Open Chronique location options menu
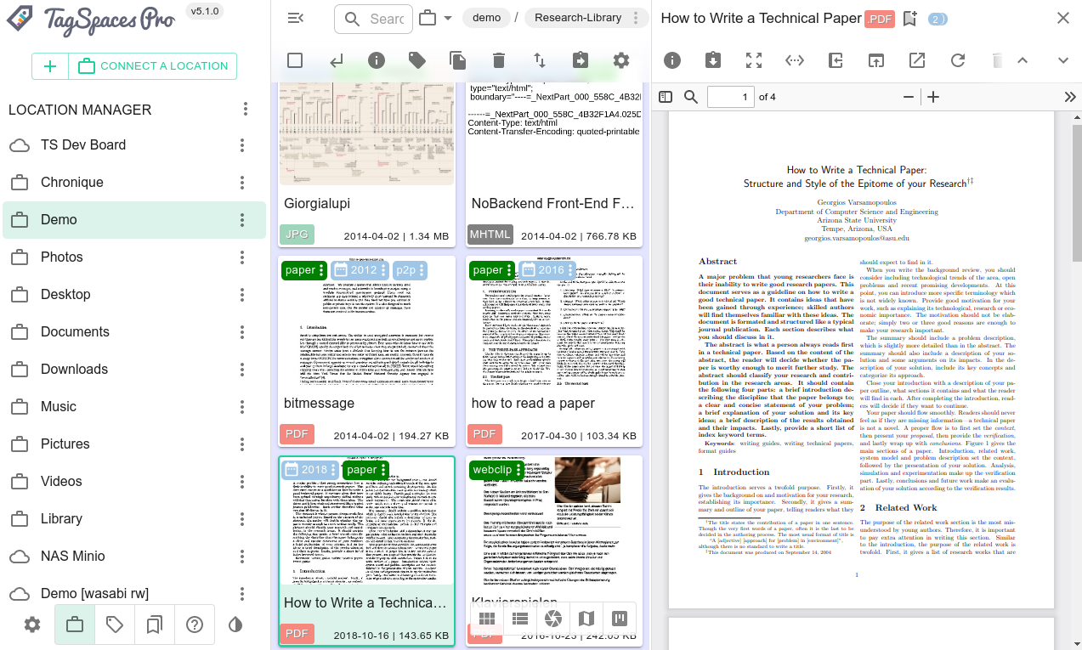The height and width of the screenshot is (650, 1082). pyautogui.click(x=242, y=183)
